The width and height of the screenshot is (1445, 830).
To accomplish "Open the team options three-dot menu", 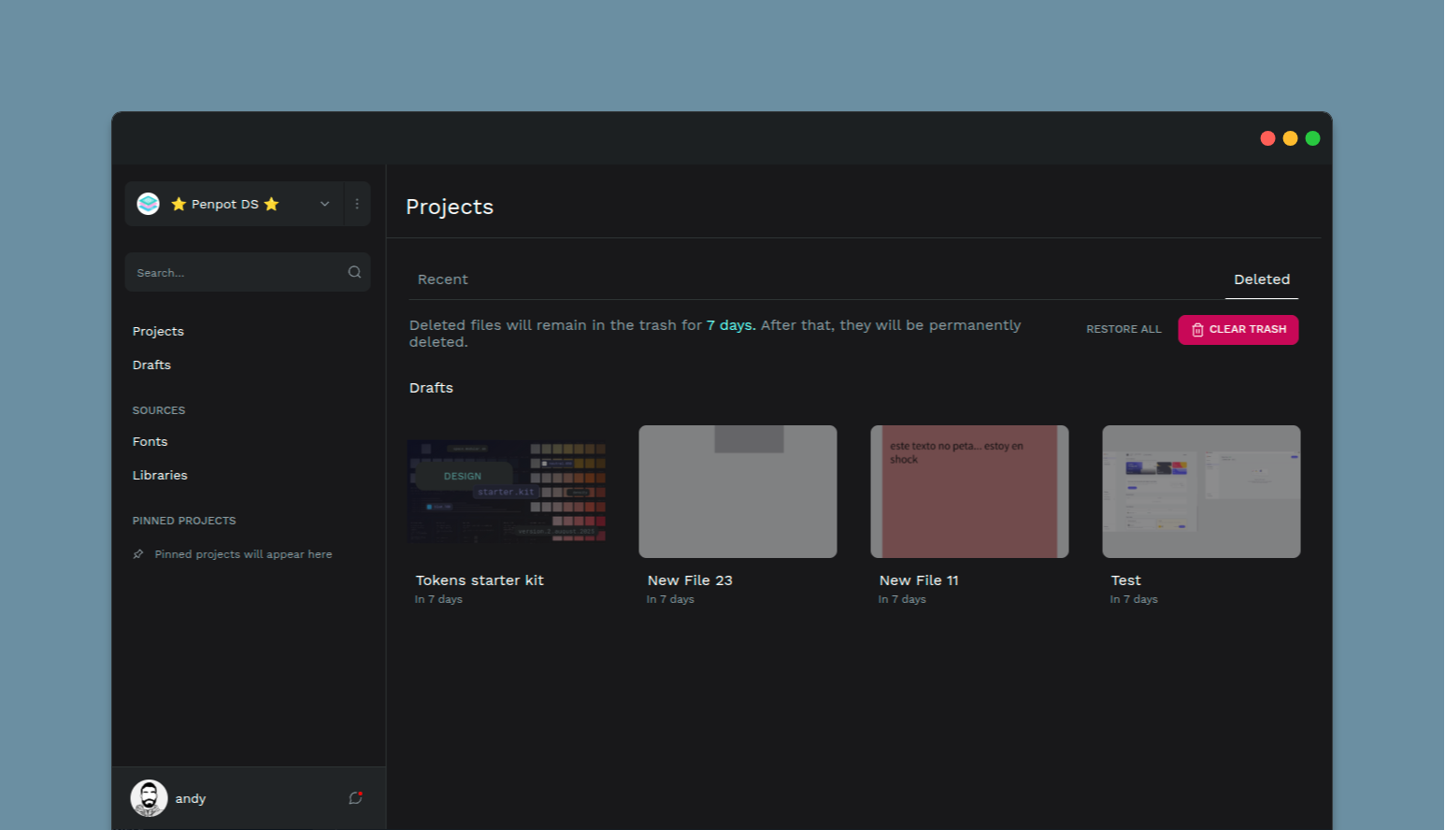I will 357,204.
